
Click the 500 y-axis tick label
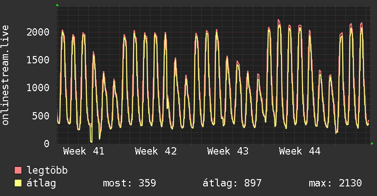41,116
